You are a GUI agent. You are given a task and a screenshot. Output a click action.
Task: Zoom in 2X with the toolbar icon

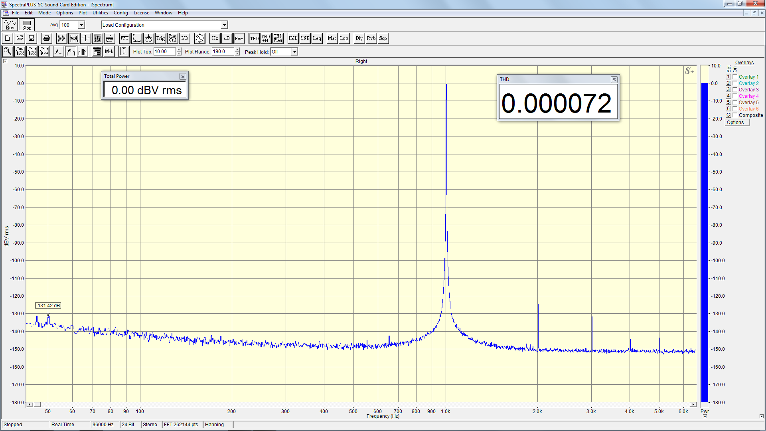[20, 51]
